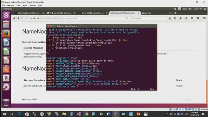Switch to first Dev_Notes tab
This screenshot has height=117, width=208.
point(29,13)
